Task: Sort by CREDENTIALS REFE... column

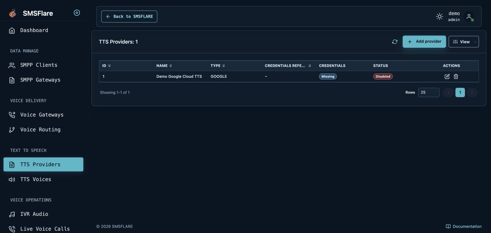Action: (288, 66)
